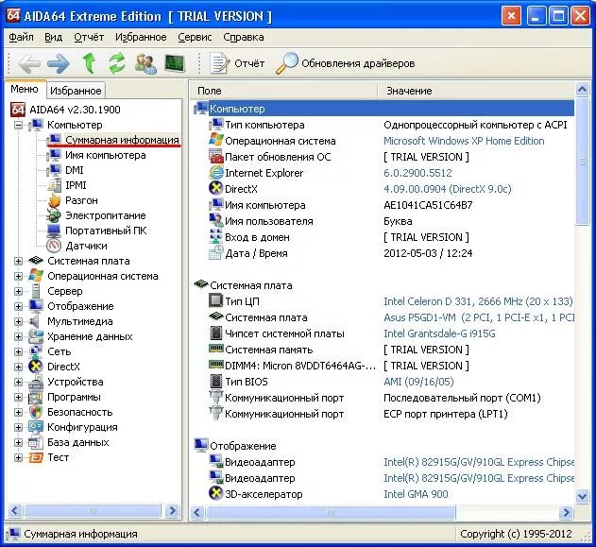Refresh using the green circular arrows icon
This screenshot has width=596, height=547.
117,63
